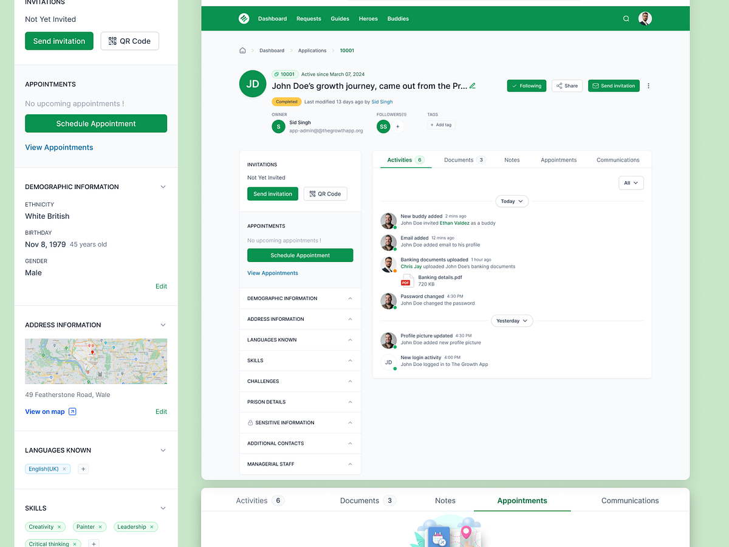Click the pencil icon to edit John Doe's title
The height and width of the screenshot is (547, 729).
point(473,86)
